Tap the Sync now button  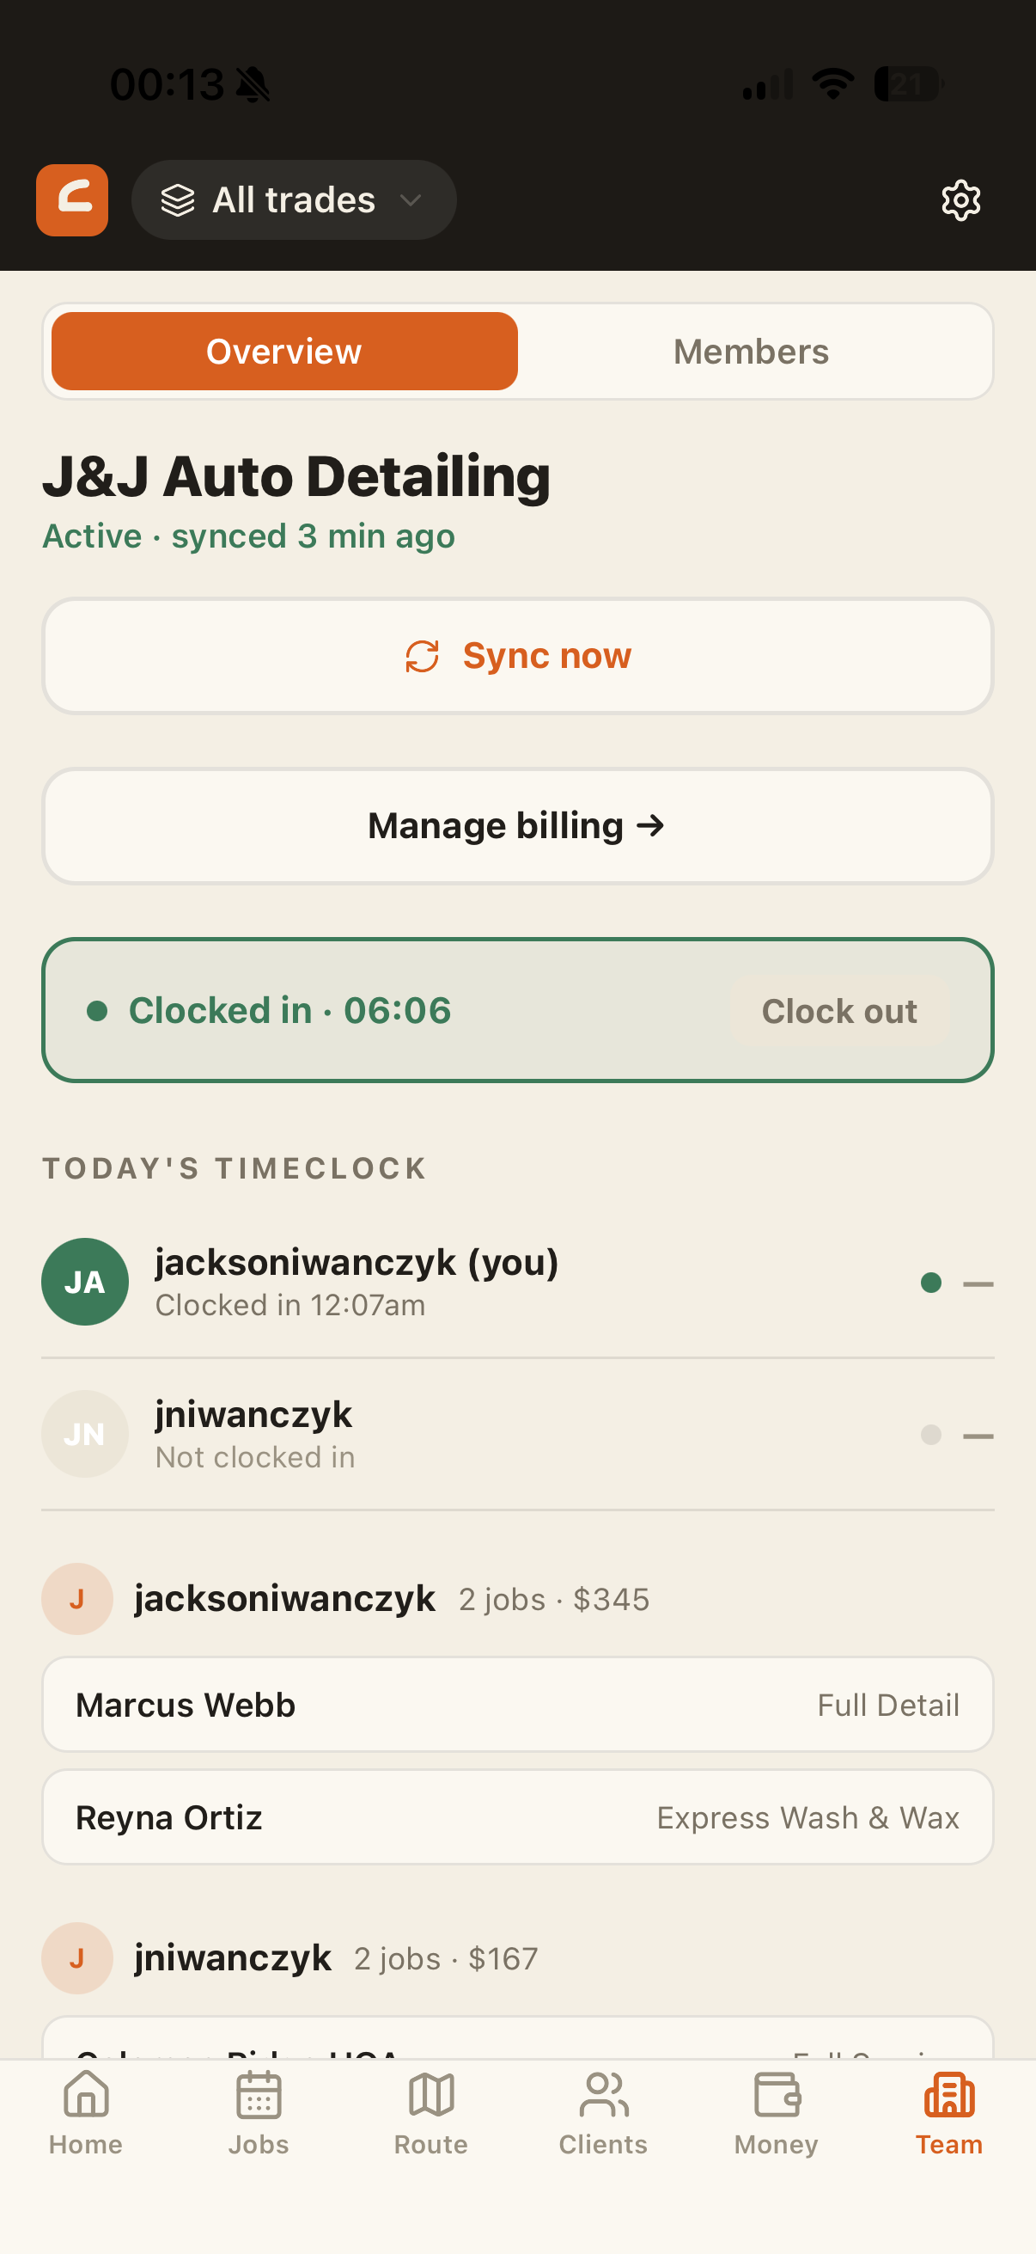517,656
